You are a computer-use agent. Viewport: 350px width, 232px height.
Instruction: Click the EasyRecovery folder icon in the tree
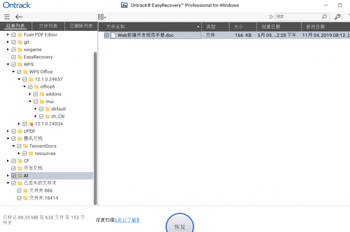click(20, 57)
